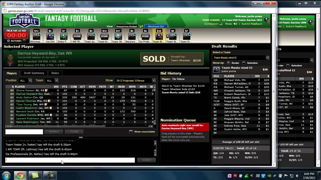Click the chat message input field
Screen dimensions: 321x180
[70, 160]
